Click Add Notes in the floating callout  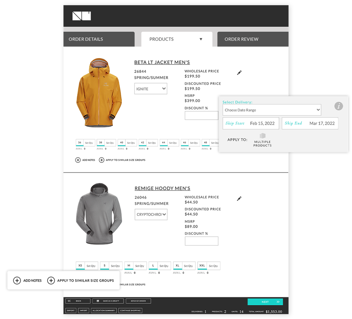[x=27, y=280]
